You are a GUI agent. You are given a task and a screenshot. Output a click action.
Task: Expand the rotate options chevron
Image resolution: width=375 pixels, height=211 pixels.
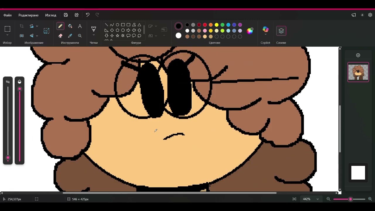(37, 26)
